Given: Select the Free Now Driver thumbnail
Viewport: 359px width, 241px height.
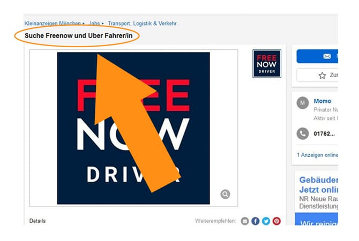Looking at the screenshot, I should point(267,64).
